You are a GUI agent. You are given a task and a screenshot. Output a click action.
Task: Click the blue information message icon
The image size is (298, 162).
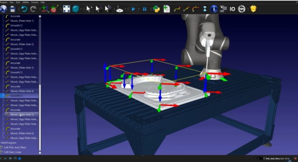pyautogui.click(x=214, y=9)
